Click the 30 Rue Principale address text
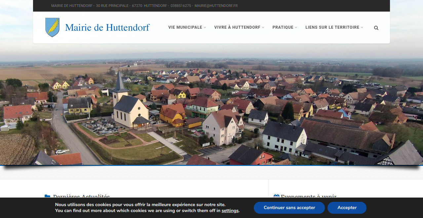 112,6
